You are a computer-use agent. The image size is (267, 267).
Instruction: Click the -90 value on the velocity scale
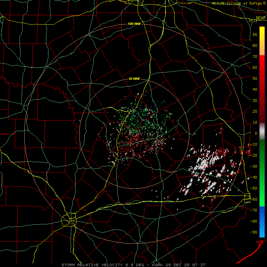pyautogui.click(x=254, y=232)
